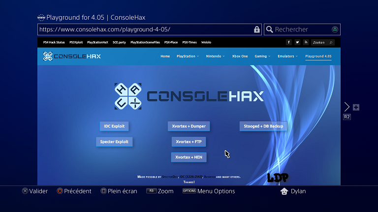Open the PlayStationHaX link
Viewport: 378px width, 212px height.
coord(97,42)
